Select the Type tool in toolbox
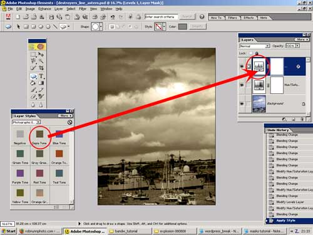Screen dimensions: 313x235 click(41, 76)
